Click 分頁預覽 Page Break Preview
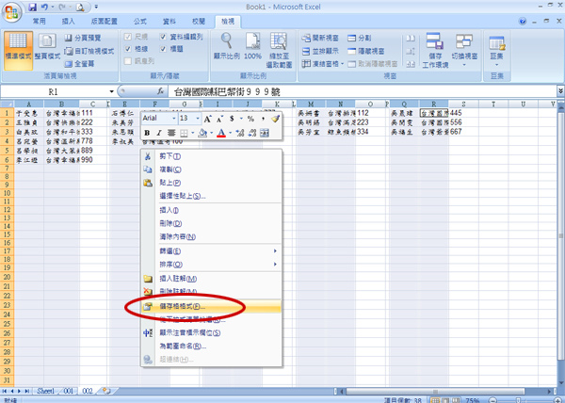This screenshot has width=565, height=403. [x=83, y=38]
